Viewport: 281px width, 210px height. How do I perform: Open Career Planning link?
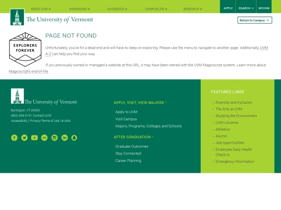click(128, 161)
